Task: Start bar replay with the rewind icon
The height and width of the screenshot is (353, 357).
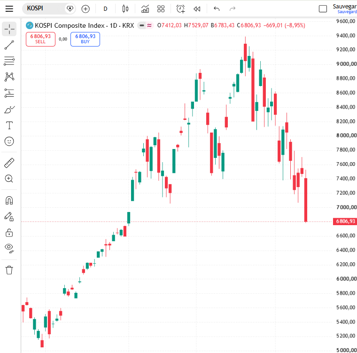Action: tap(197, 9)
